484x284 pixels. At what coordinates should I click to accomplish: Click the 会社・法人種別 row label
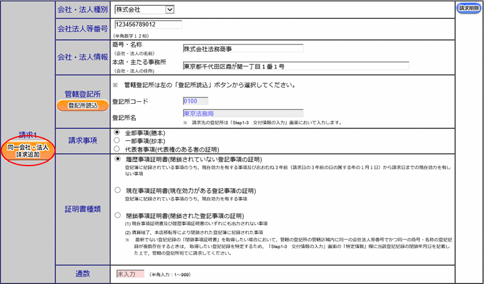click(x=83, y=9)
